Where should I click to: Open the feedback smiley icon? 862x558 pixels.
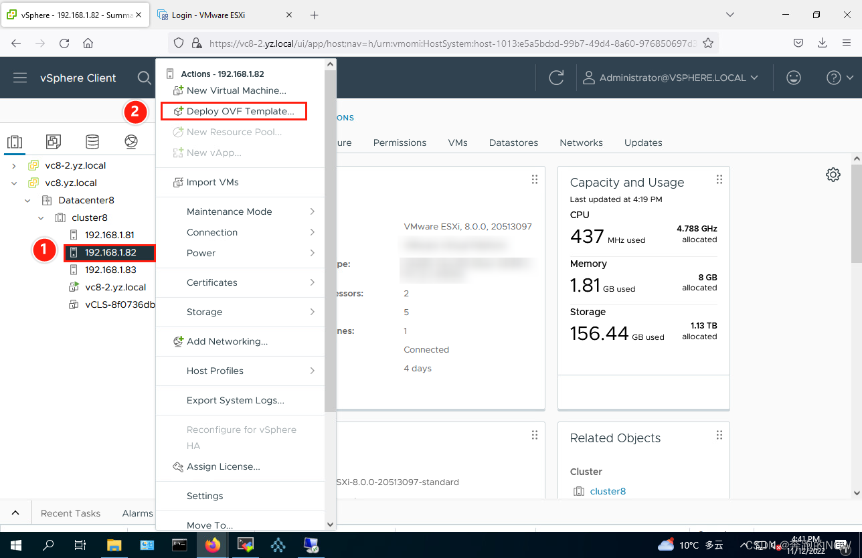[x=794, y=78]
